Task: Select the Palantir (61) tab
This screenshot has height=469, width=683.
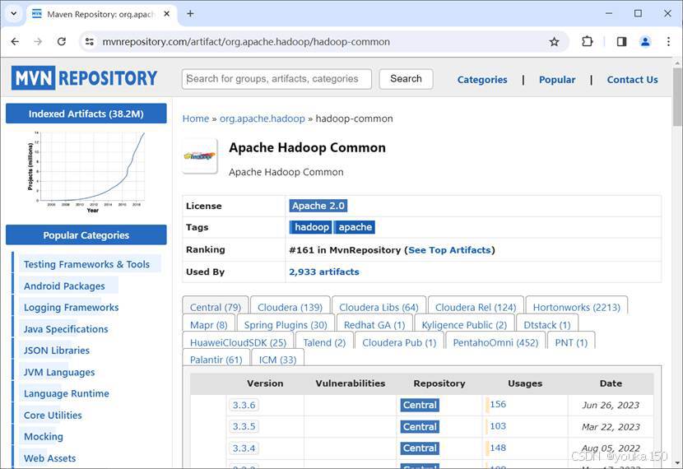Action: [x=216, y=360]
